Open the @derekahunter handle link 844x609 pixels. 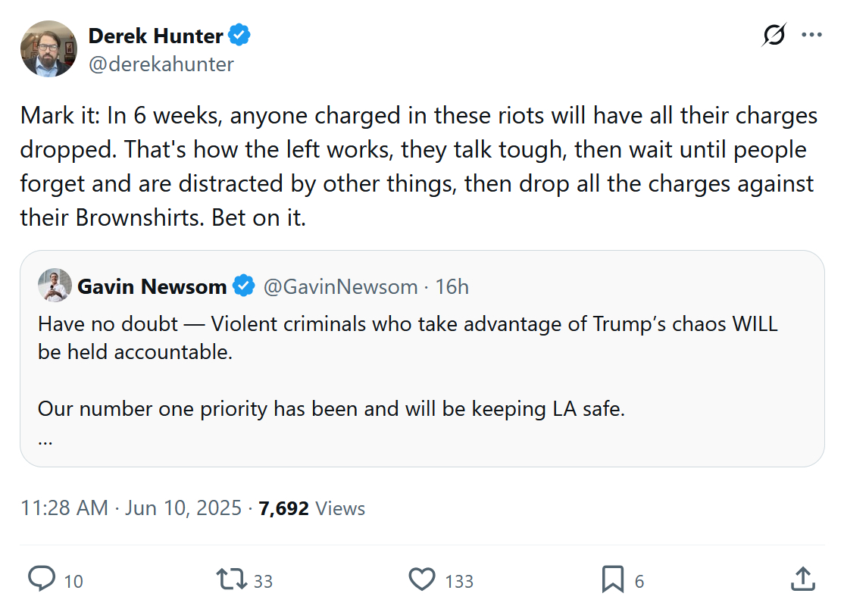tap(161, 64)
